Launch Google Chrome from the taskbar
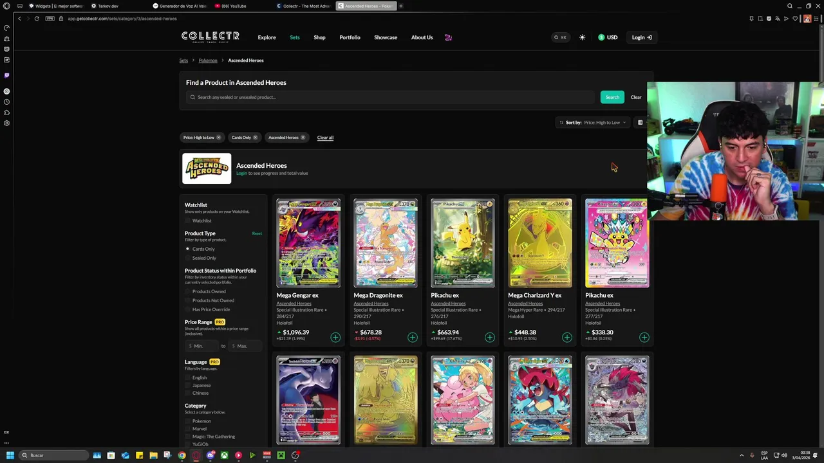 click(x=182, y=455)
